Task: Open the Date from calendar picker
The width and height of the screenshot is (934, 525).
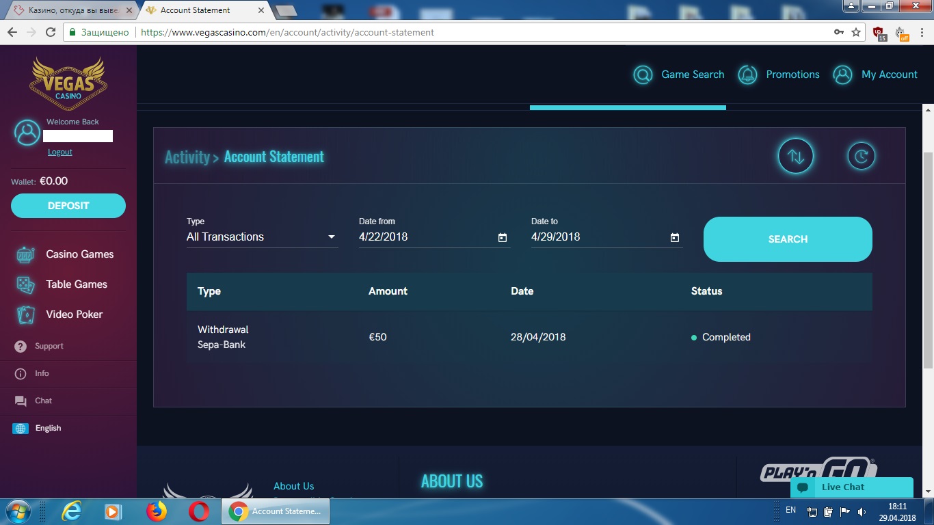Action: [503, 238]
